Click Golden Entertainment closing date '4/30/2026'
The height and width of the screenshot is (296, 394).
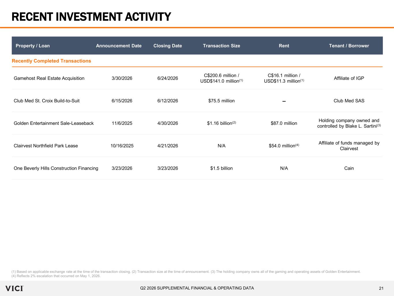(x=168, y=123)
